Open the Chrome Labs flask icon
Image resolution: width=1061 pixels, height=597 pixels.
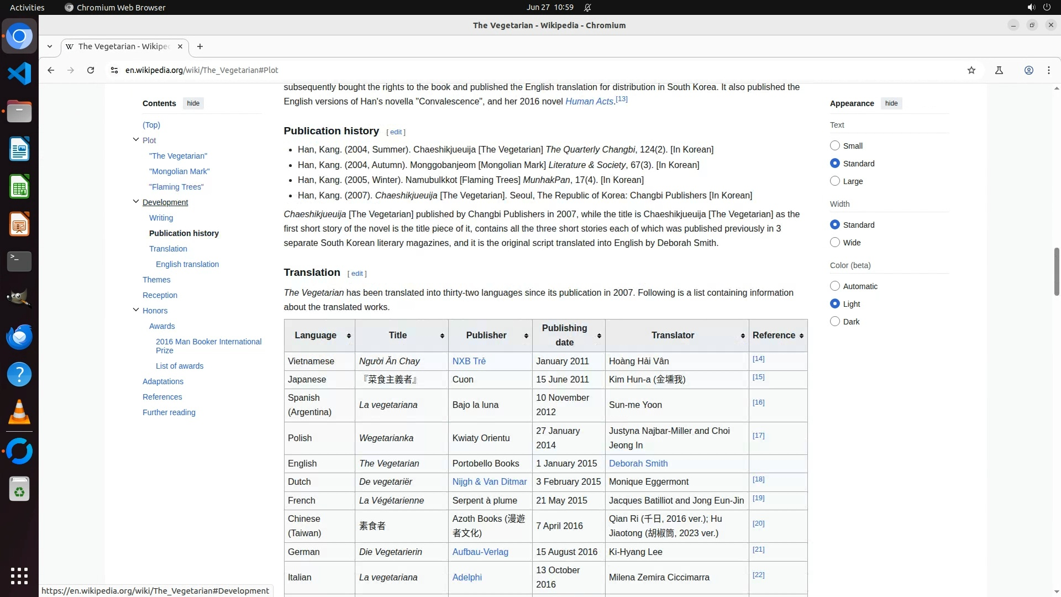[x=999, y=70]
